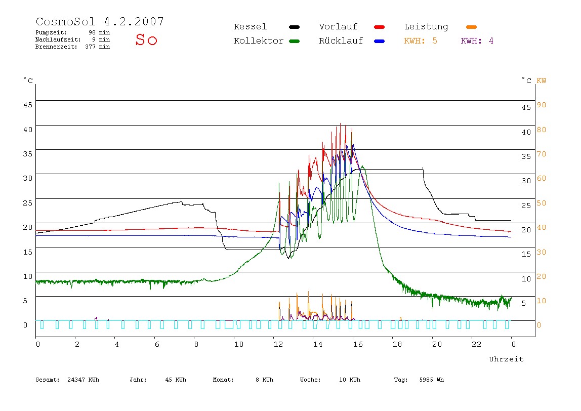Screen dimensions: 581x411
Task: Click the "Uhrzeit" time axis label
Action: point(506,359)
